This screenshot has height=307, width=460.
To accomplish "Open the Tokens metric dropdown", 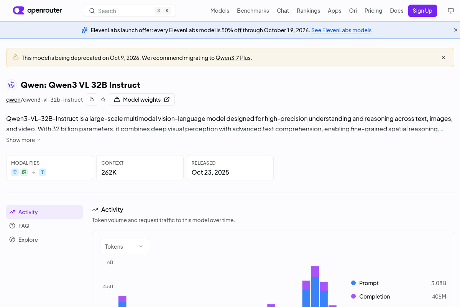I will [x=125, y=246].
